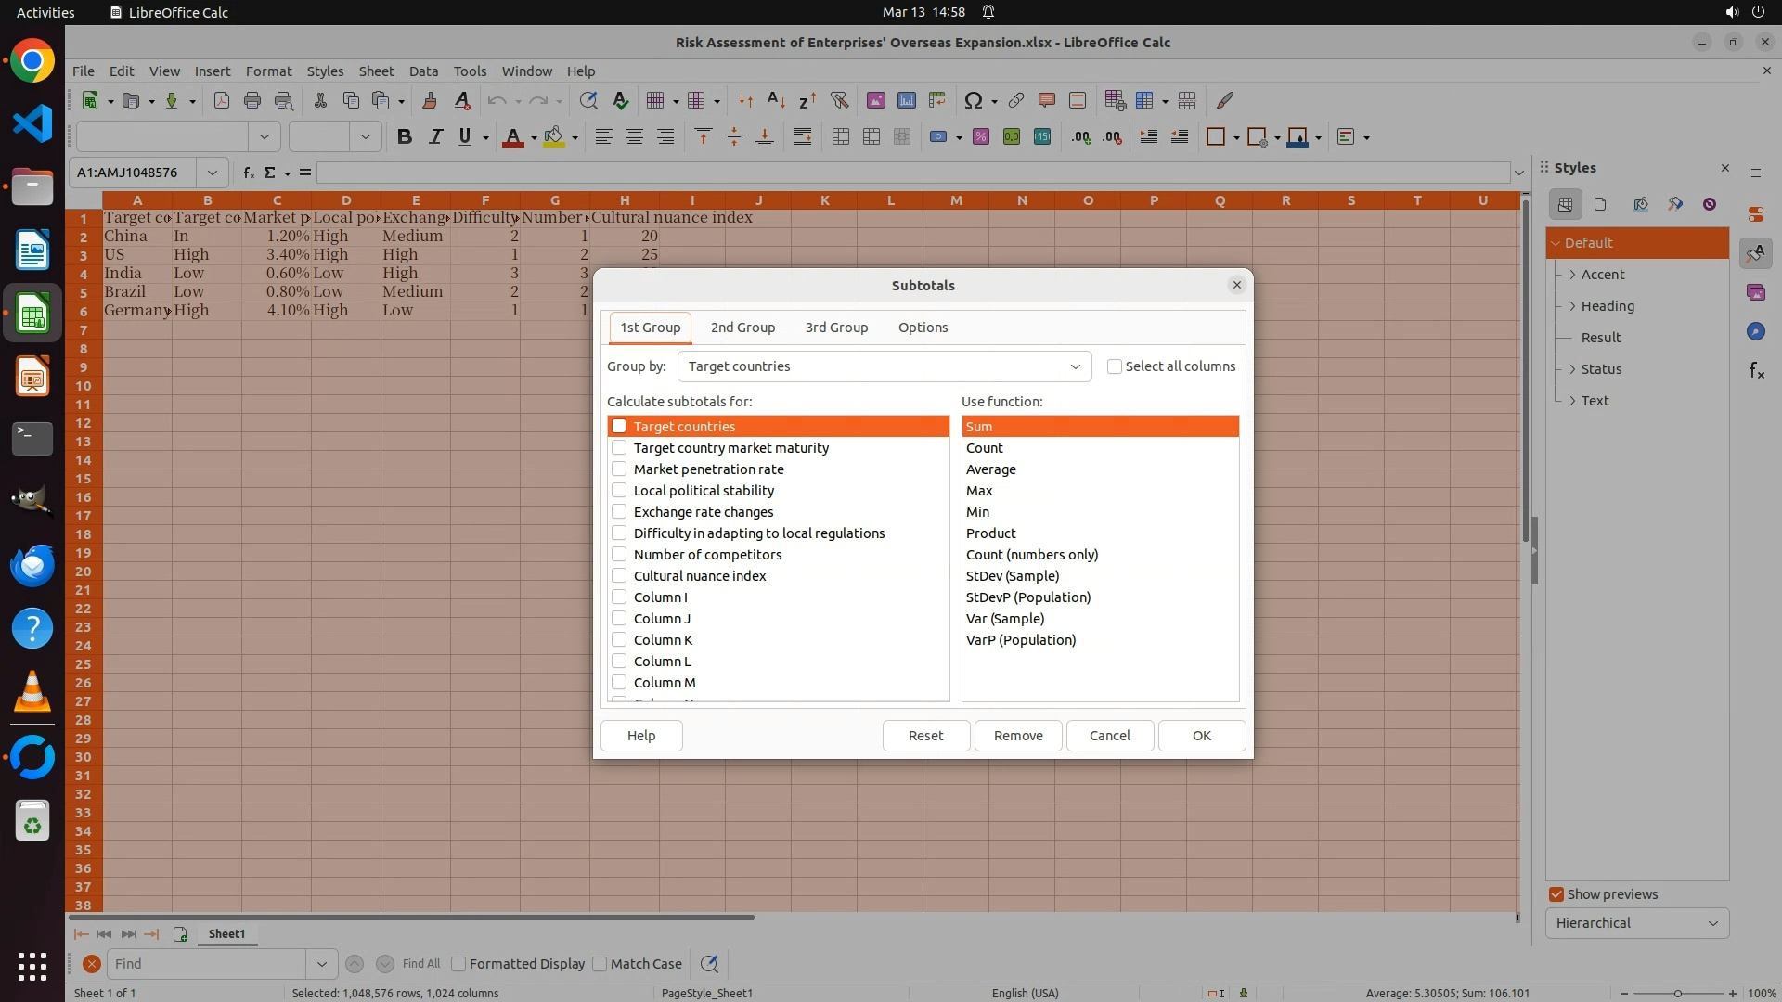The width and height of the screenshot is (1782, 1002).
Task: Open the Navigator icon in the sidebar
Action: (1755, 331)
